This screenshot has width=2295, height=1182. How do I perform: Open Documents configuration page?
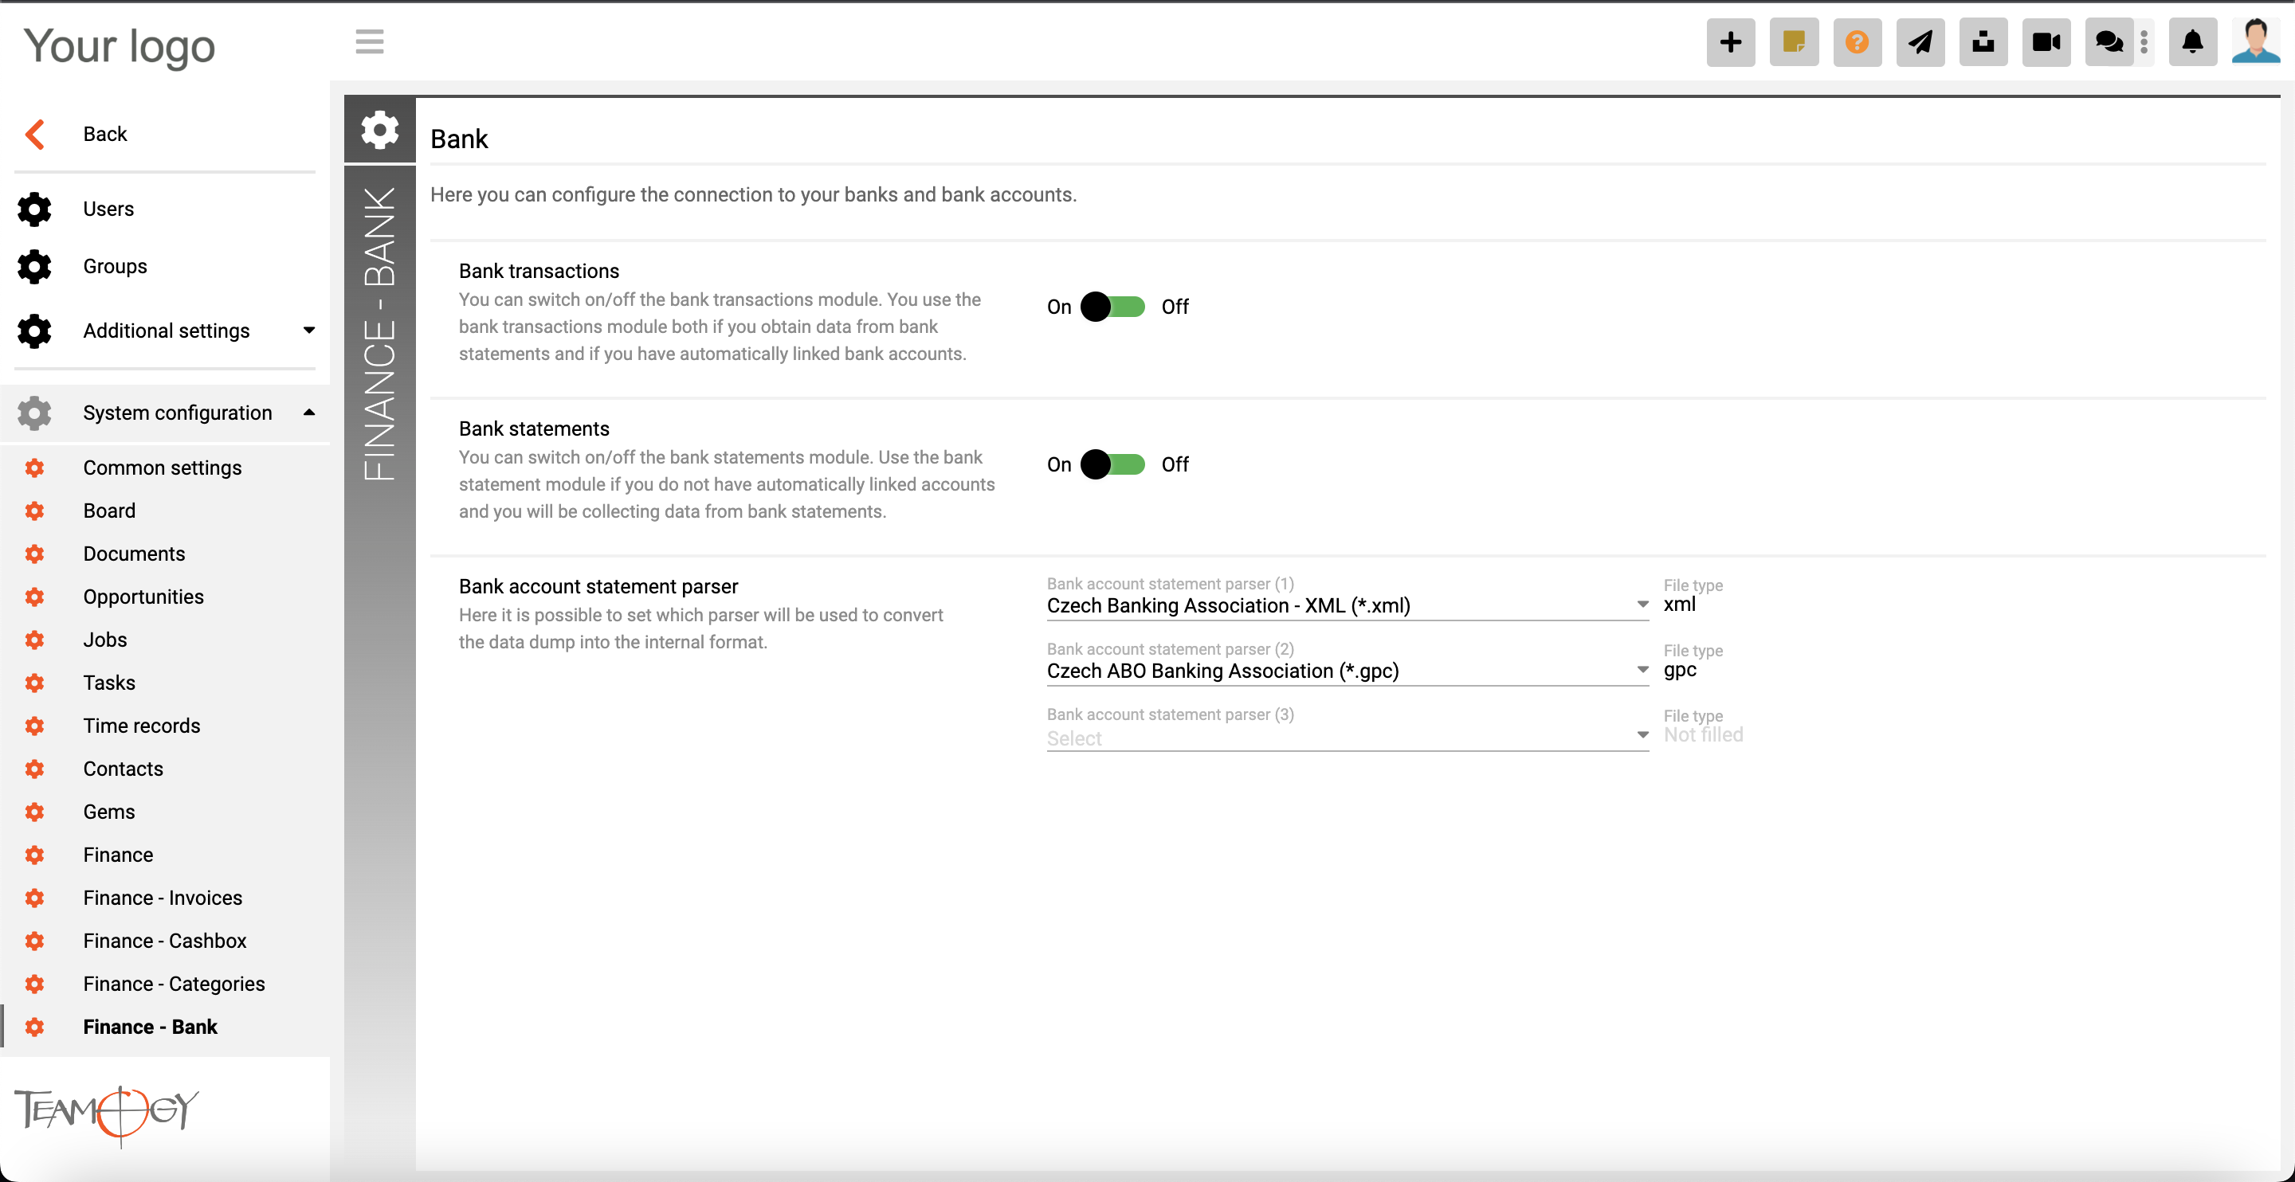[x=135, y=554]
